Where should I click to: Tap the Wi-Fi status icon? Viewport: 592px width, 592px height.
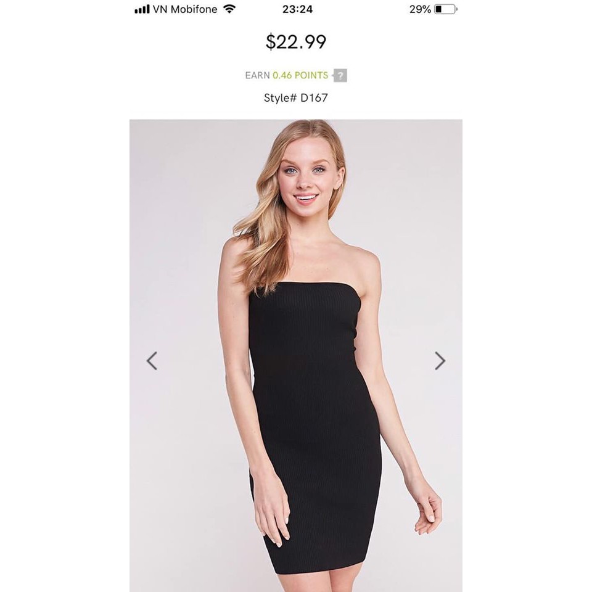(229, 9)
